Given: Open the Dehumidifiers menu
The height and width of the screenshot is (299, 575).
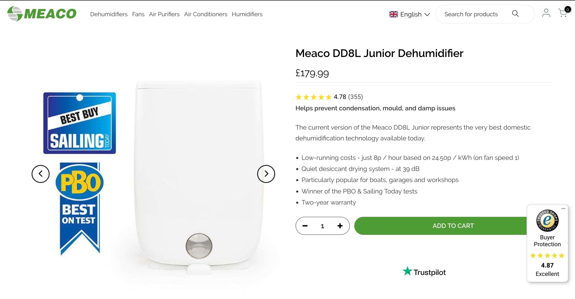Looking at the screenshot, I should click(x=109, y=14).
